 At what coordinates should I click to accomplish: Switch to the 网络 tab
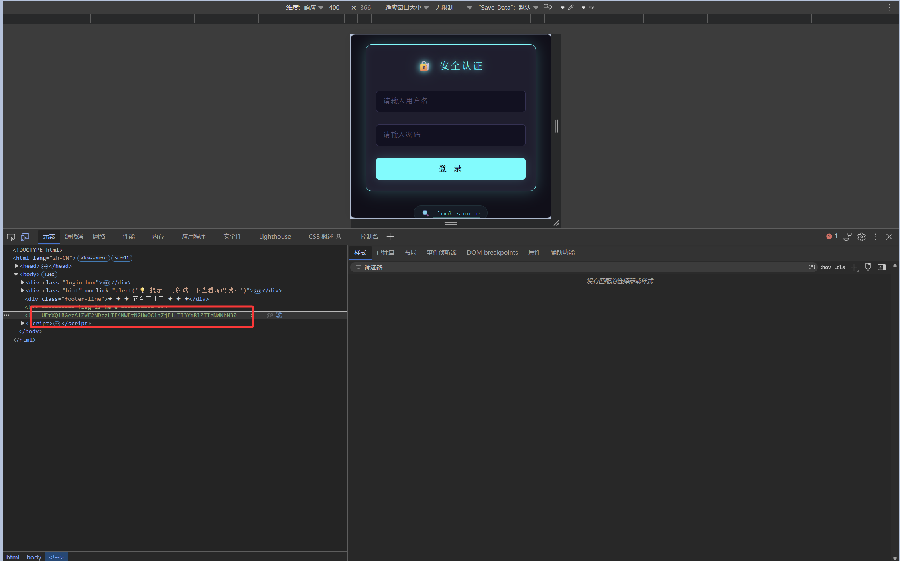click(99, 237)
